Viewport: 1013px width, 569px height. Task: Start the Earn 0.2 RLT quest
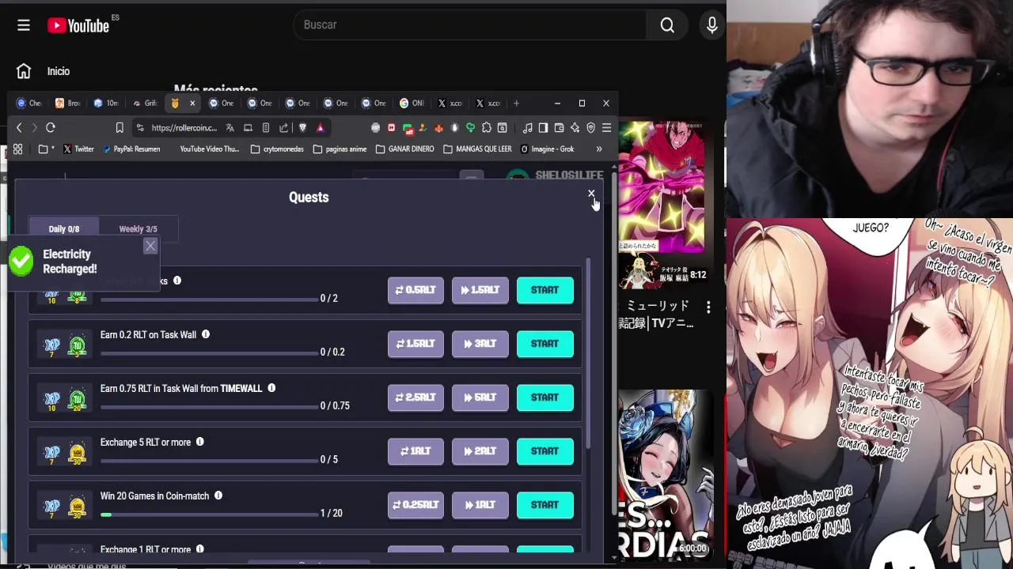click(x=544, y=344)
